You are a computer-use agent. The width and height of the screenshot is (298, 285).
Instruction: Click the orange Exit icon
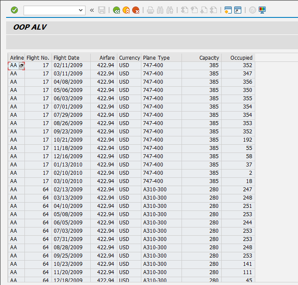point(126,10)
